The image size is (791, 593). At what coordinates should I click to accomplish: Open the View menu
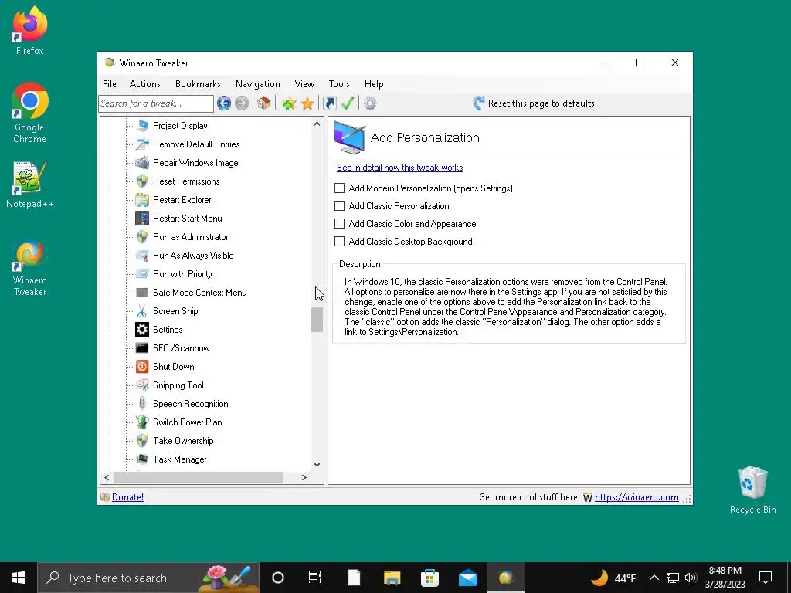pos(304,84)
